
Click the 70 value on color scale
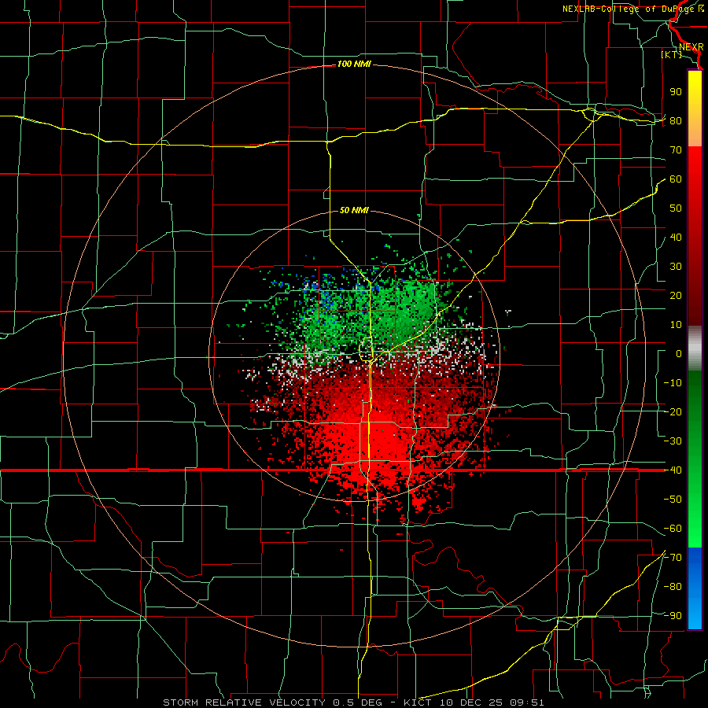click(x=676, y=150)
